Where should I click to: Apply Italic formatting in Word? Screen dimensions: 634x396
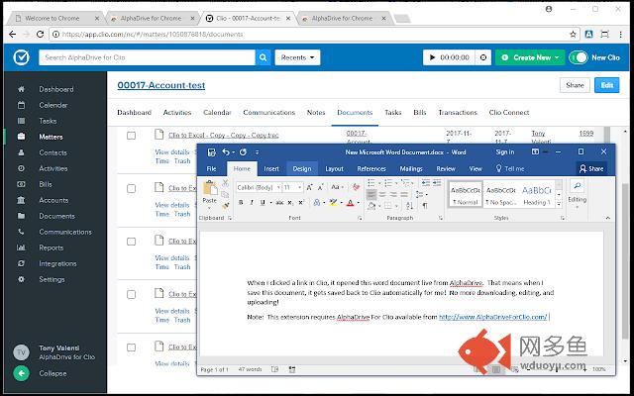(x=252, y=202)
